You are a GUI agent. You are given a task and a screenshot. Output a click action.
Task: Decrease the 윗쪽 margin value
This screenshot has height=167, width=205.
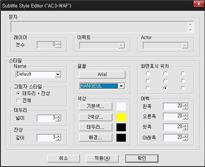(185, 129)
